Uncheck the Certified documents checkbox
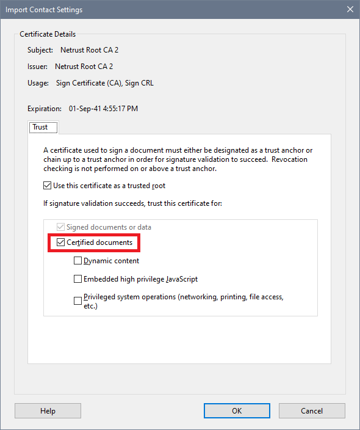 pyautogui.click(x=60, y=242)
